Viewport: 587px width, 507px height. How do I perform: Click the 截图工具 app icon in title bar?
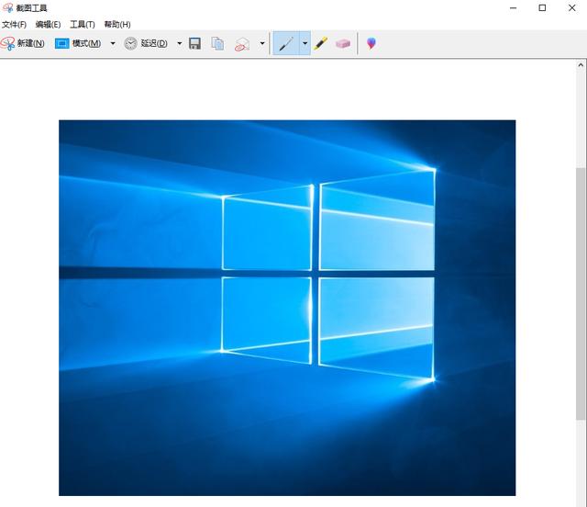(x=7, y=8)
